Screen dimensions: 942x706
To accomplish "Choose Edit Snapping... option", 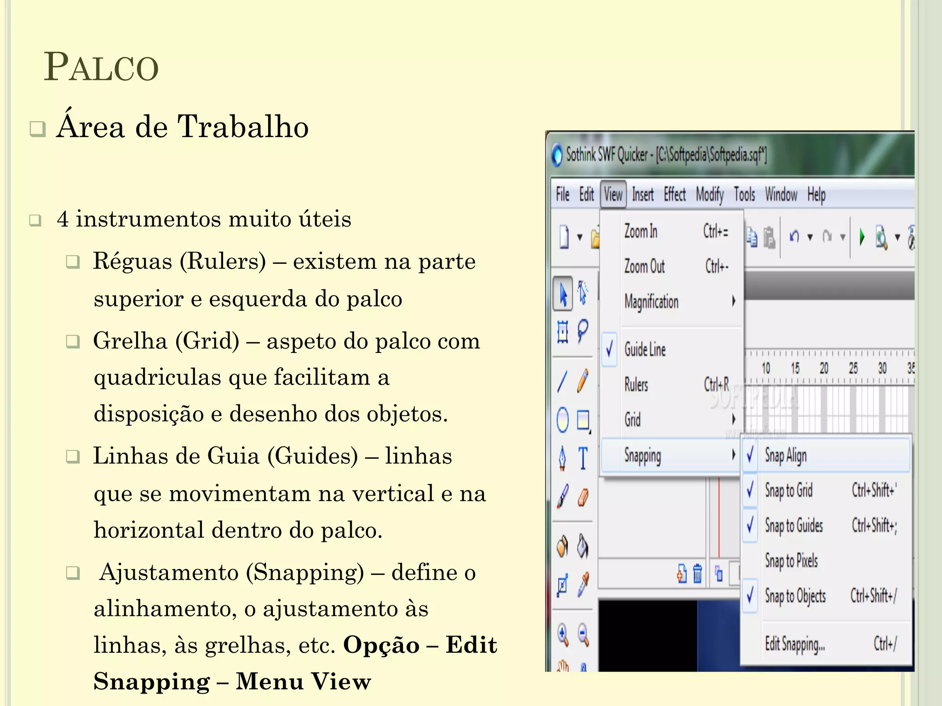I will [826, 644].
